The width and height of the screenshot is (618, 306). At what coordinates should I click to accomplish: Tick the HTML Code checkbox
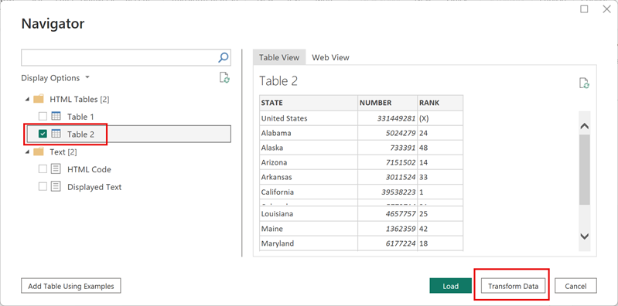click(x=43, y=169)
